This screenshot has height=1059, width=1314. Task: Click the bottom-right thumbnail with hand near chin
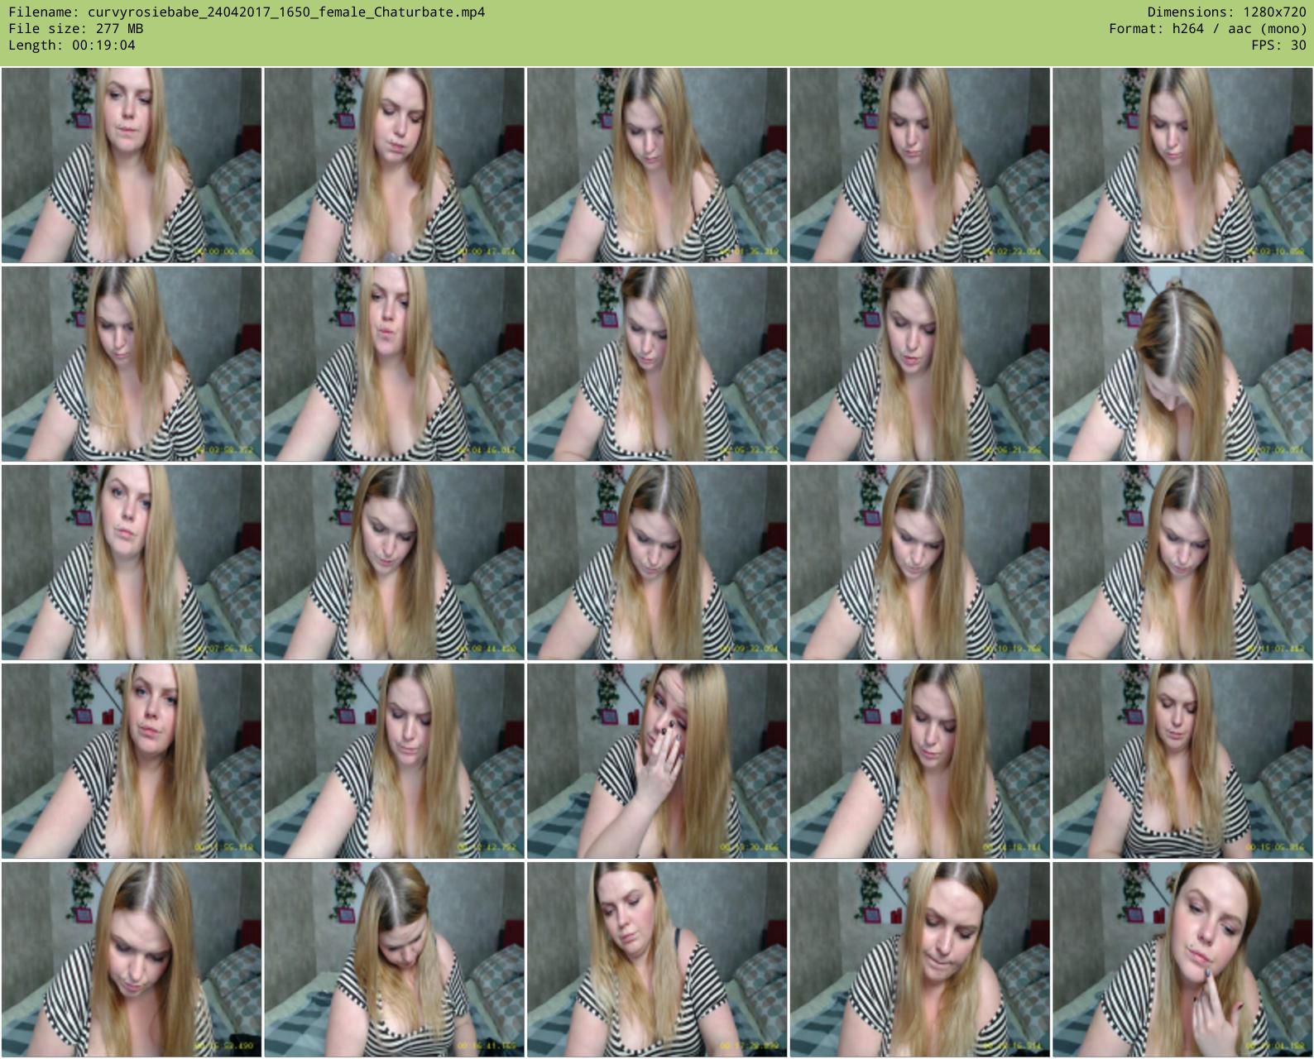tap(1182, 960)
